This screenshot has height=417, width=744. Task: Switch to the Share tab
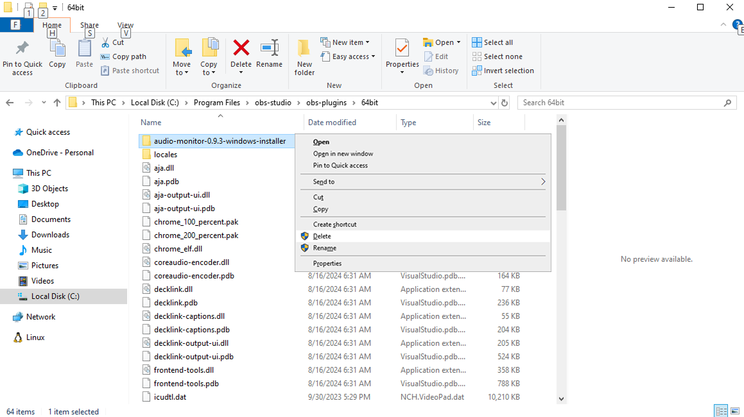[89, 25]
